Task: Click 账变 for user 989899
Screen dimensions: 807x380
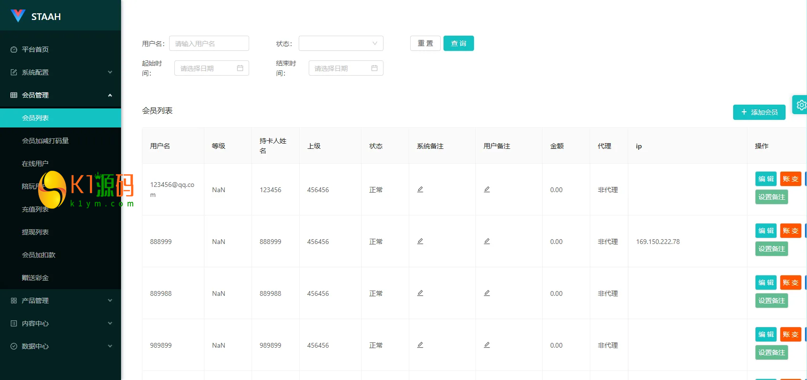Action: [791, 334]
